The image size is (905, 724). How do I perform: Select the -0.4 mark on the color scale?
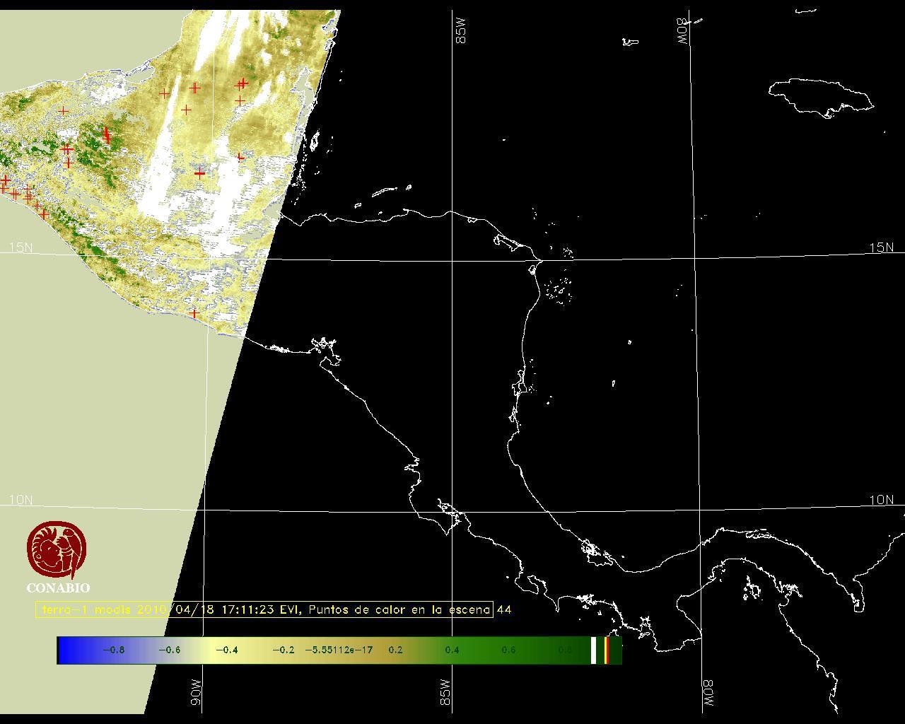226,650
